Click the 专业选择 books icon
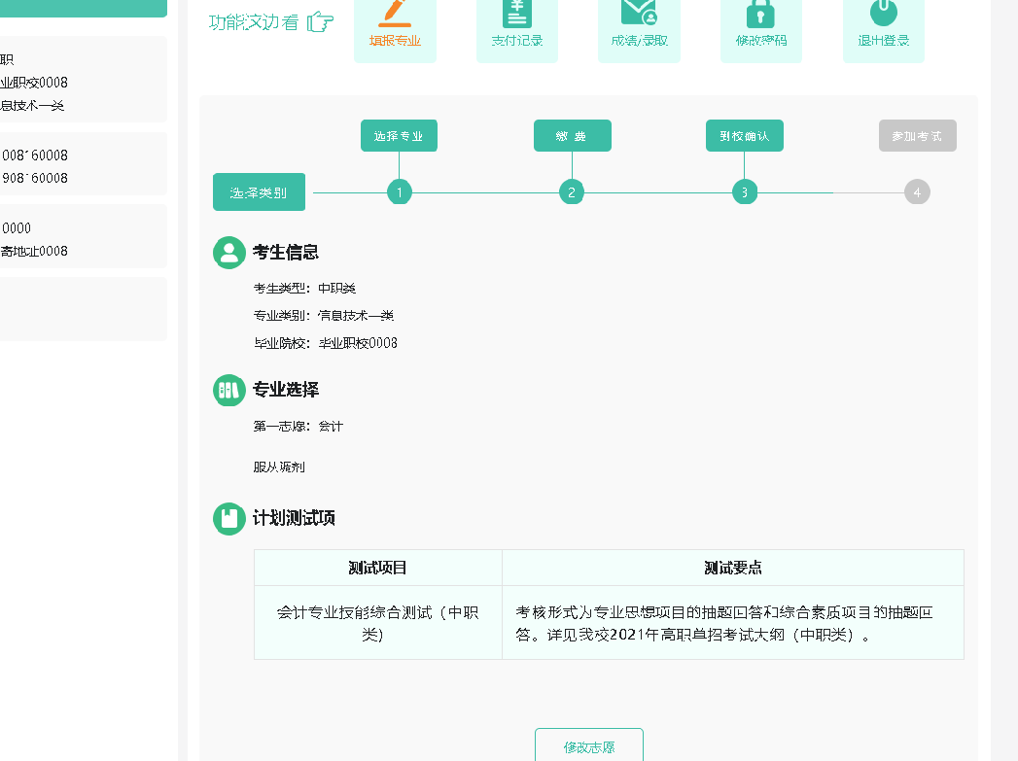This screenshot has width=1018, height=761. (229, 390)
